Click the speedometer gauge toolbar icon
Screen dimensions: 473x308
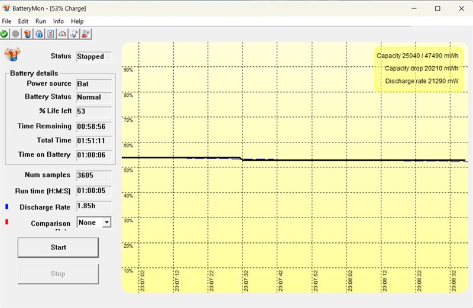click(x=63, y=34)
